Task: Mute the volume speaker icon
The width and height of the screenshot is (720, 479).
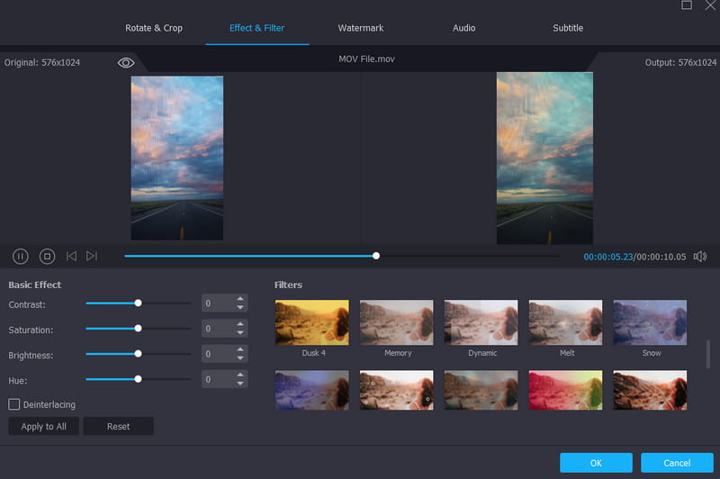Action: tap(700, 257)
